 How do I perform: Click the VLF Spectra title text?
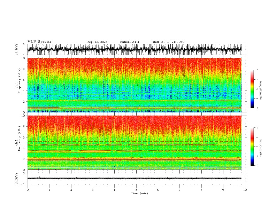[x=39, y=42]
